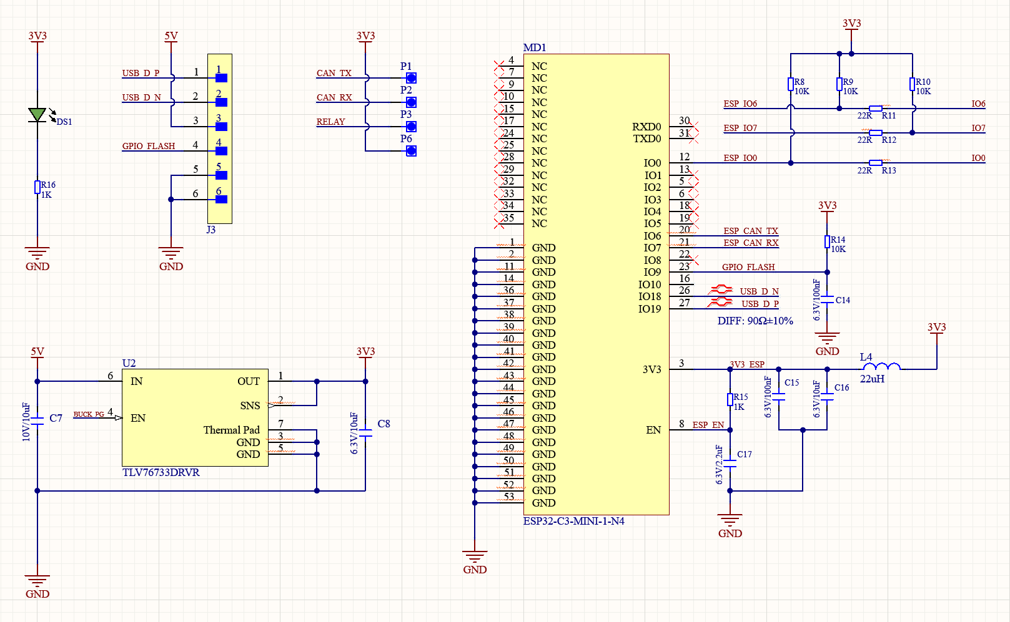Viewport: 1010px width, 622px height.
Task: Select pull-up resistor R10
Action: pos(913,84)
